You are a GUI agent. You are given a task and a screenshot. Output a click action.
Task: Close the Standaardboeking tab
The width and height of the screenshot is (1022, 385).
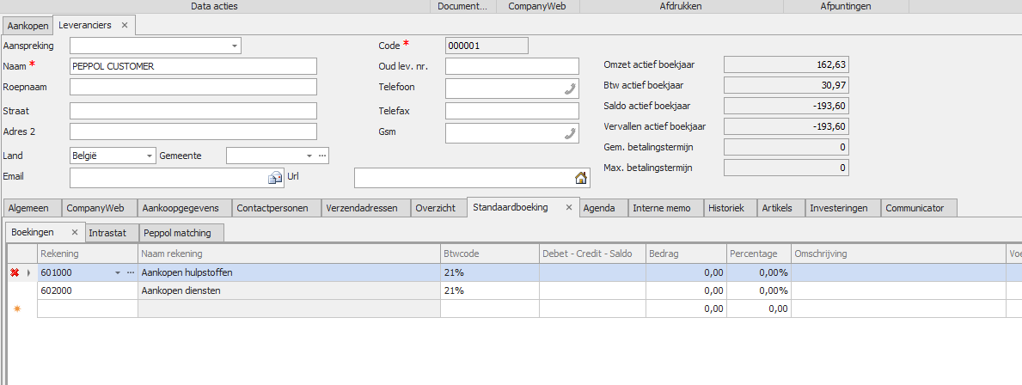tap(568, 207)
